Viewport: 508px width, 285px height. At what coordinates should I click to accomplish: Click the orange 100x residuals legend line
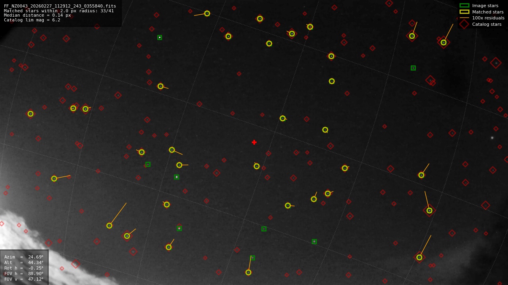464,18
